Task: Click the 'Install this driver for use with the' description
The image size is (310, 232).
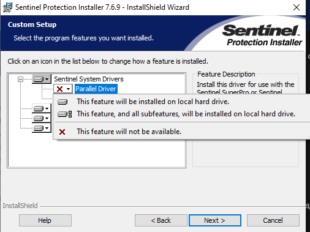Action: (x=246, y=84)
